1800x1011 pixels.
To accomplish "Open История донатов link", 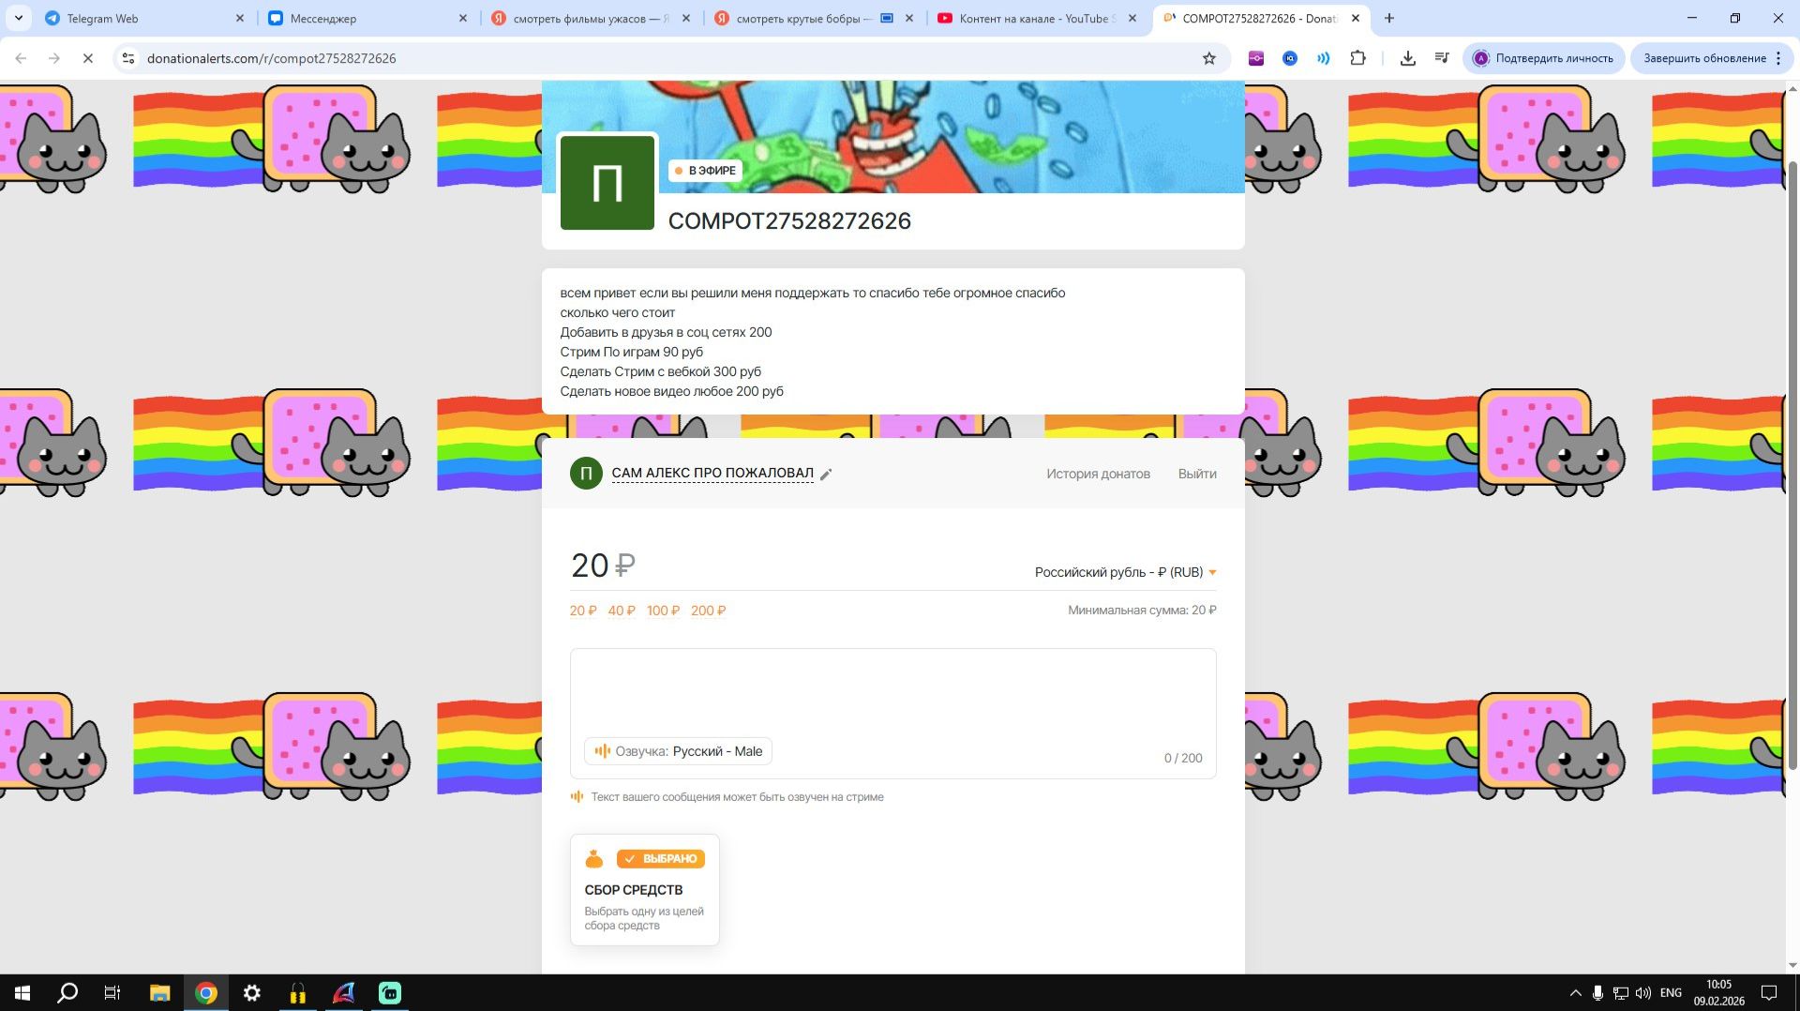I will pyautogui.click(x=1098, y=474).
